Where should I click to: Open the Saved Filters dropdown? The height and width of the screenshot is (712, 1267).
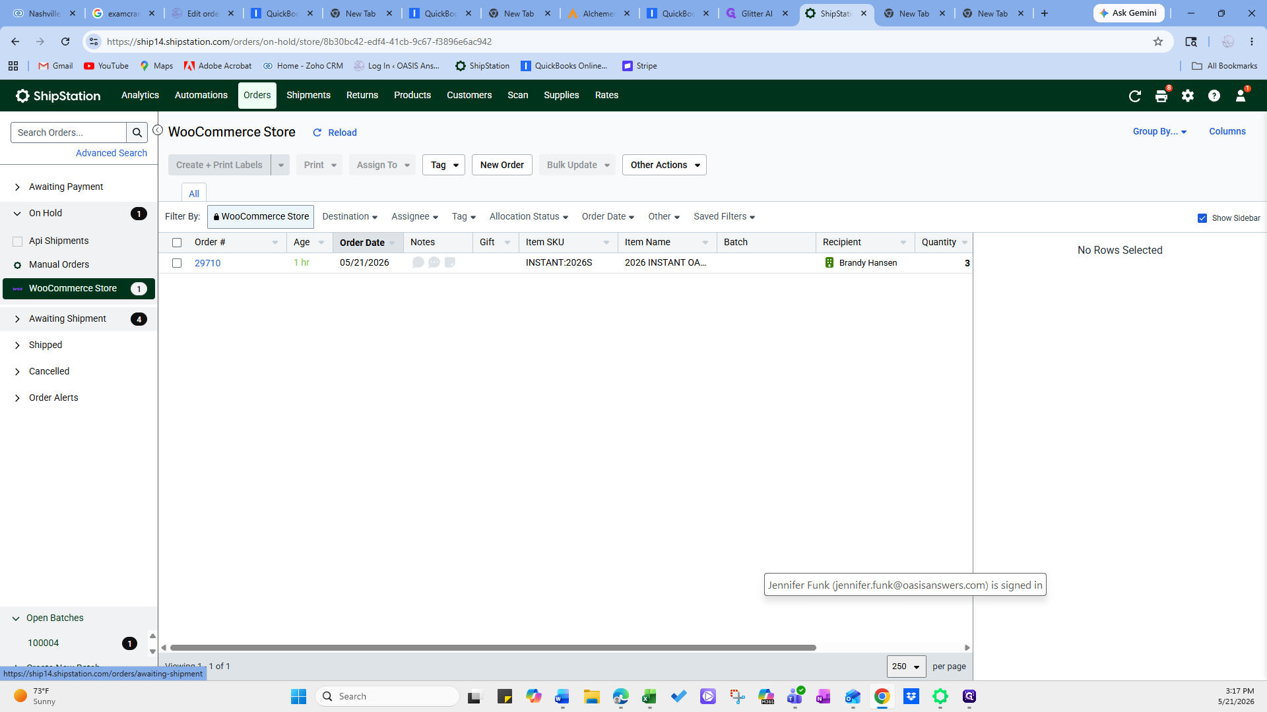(724, 216)
